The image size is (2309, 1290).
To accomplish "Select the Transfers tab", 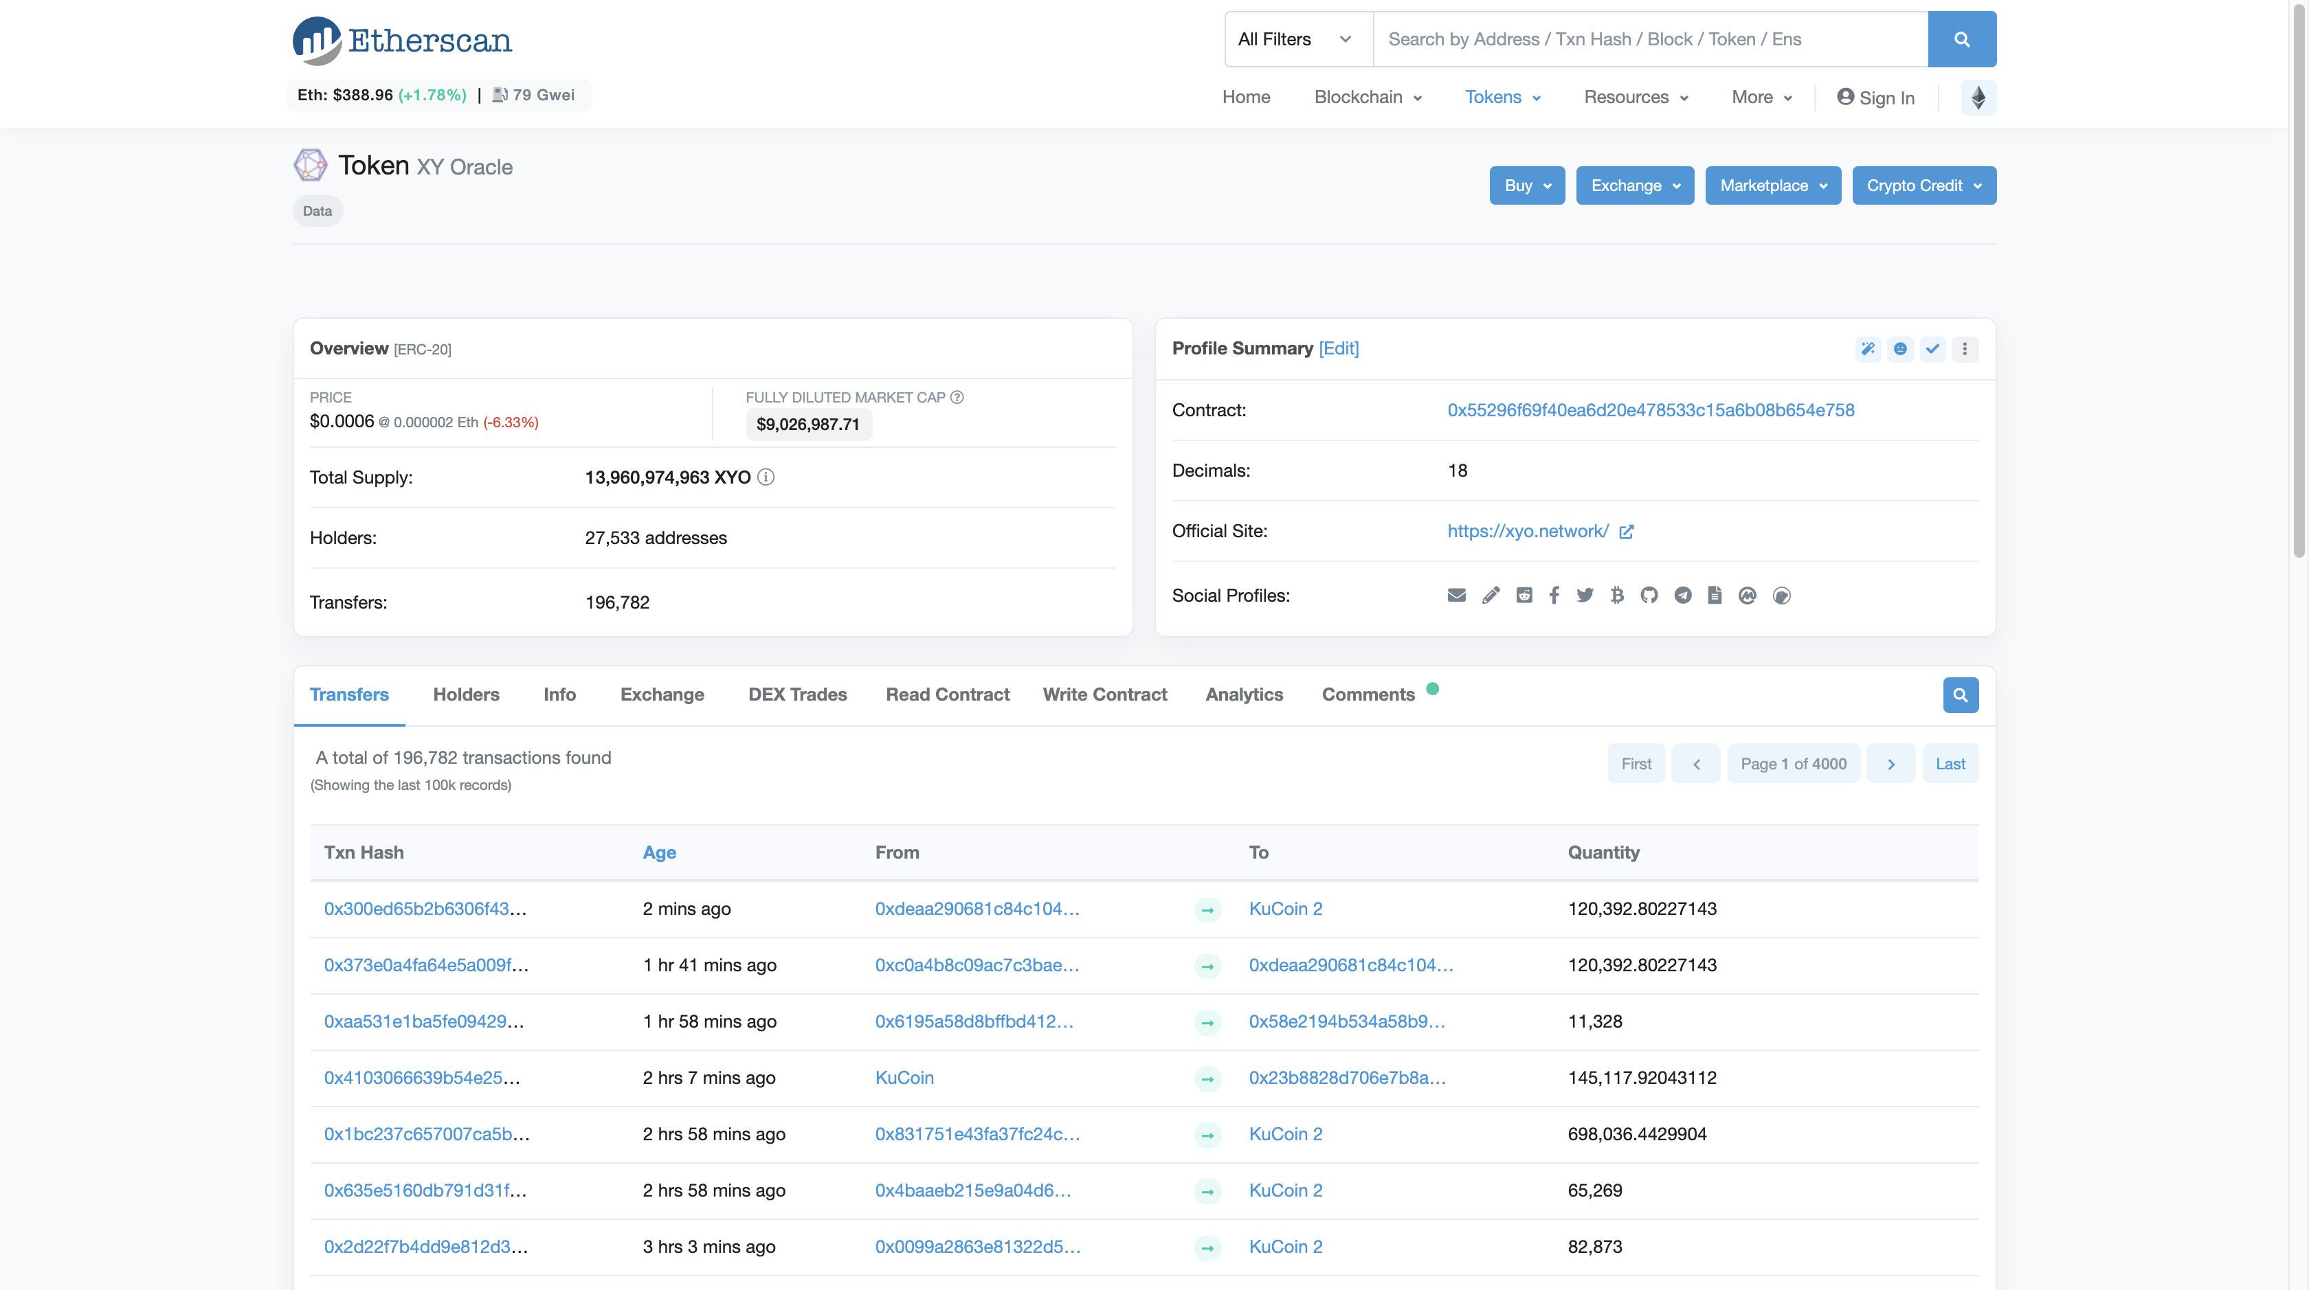I will click(x=348, y=694).
